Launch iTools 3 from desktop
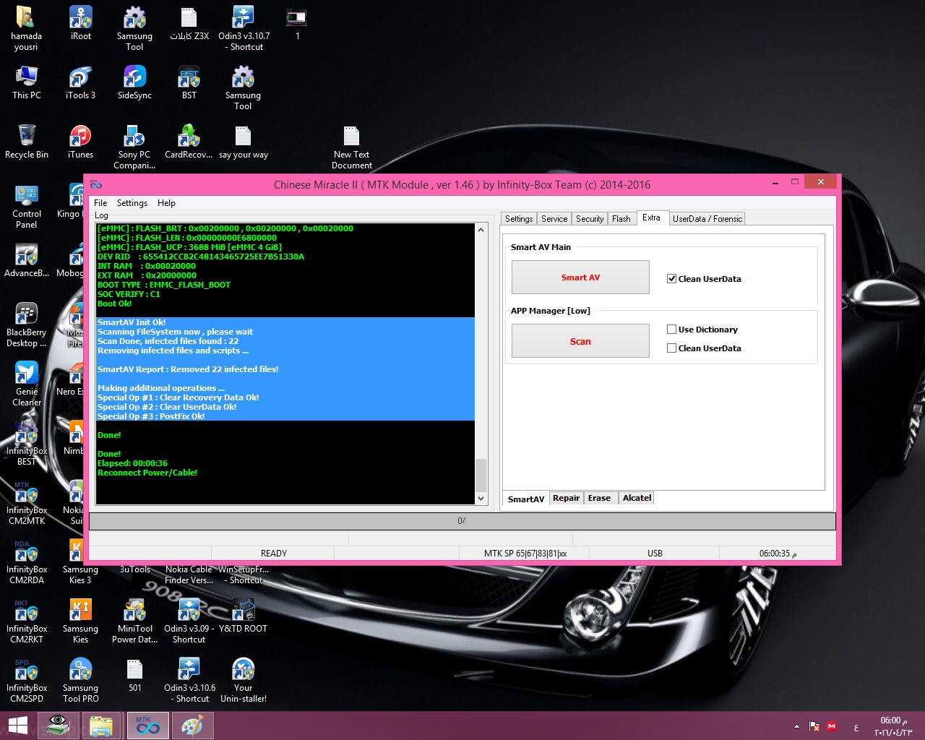The height and width of the screenshot is (740, 925). pyautogui.click(x=80, y=82)
